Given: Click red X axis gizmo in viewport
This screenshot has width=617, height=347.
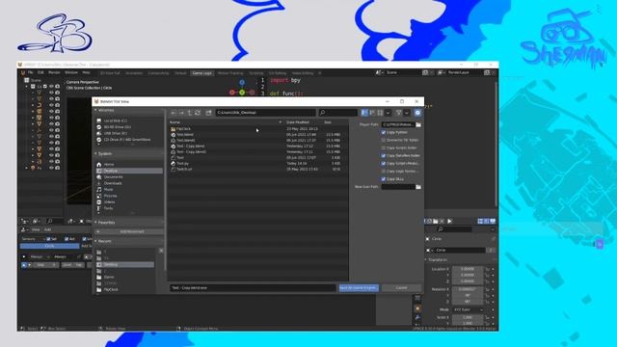Looking at the screenshot, I should tap(232, 93).
